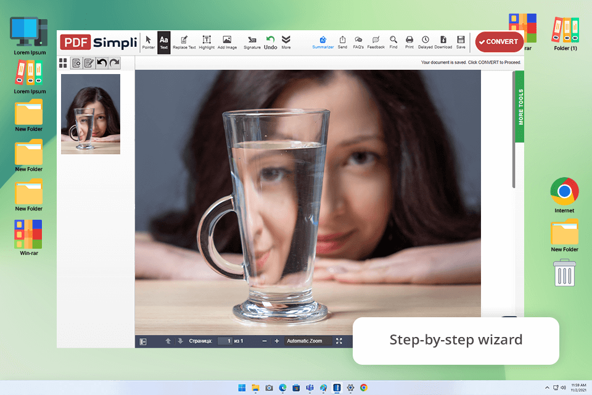The image size is (592, 395).
Task: Click the PDF Simpli logo
Action: pyautogui.click(x=99, y=42)
